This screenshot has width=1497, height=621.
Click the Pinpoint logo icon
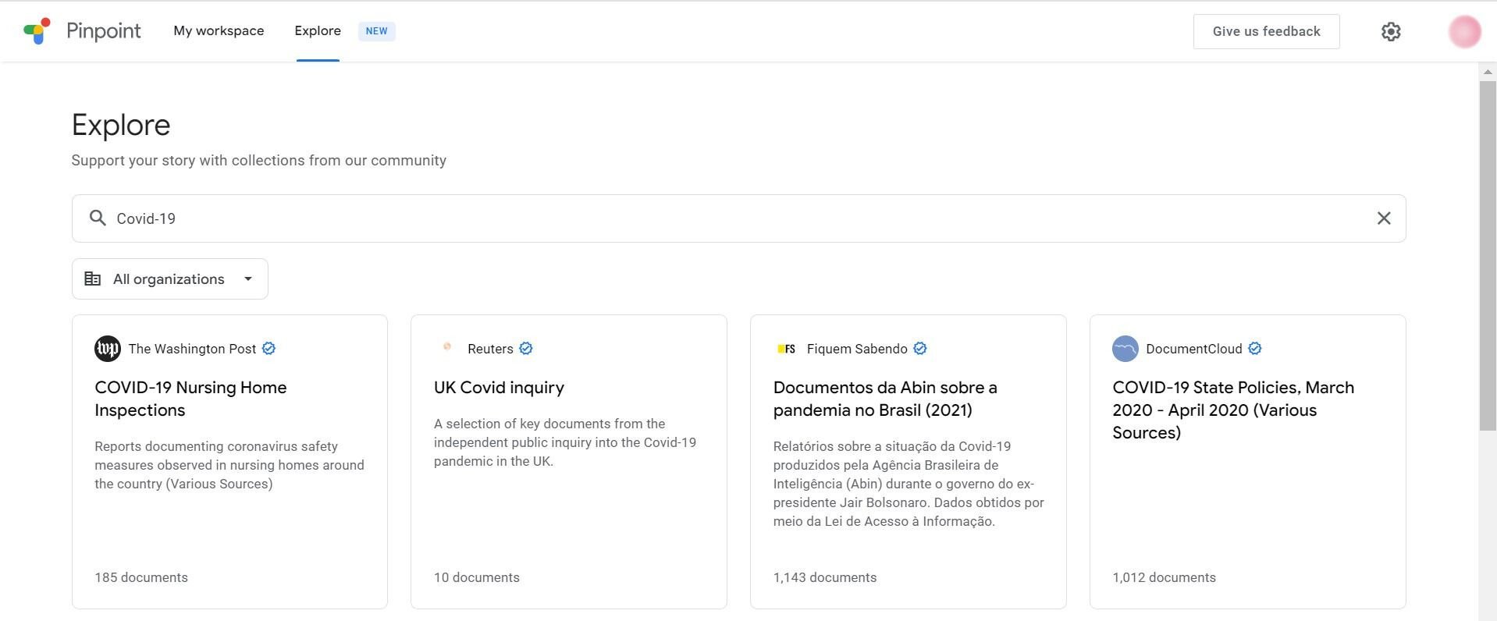[37, 31]
